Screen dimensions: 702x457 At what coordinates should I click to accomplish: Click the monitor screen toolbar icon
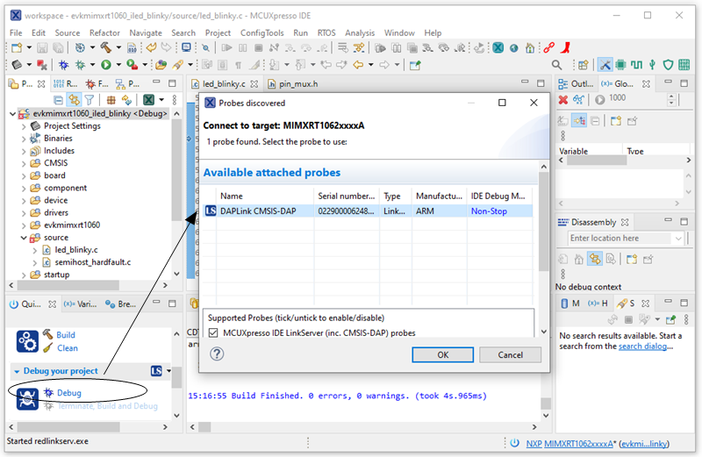tap(186, 48)
